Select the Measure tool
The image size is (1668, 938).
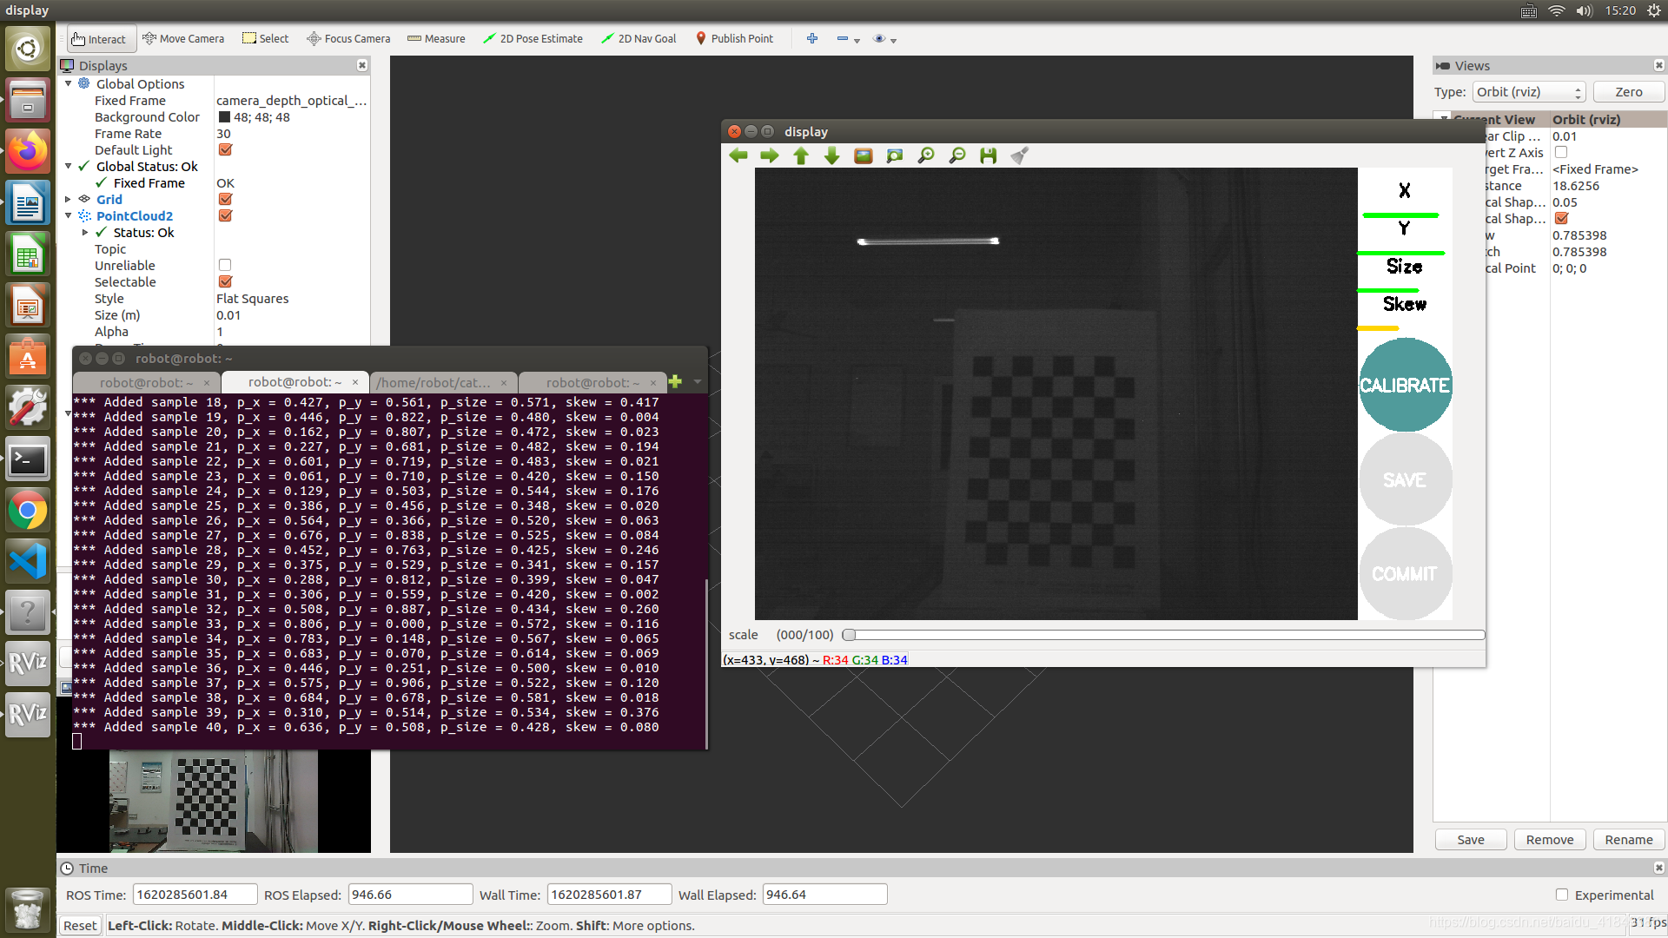click(x=436, y=39)
